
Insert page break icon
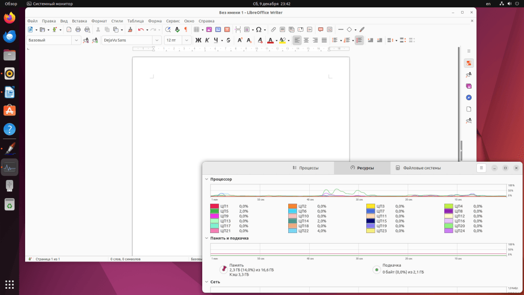click(237, 29)
